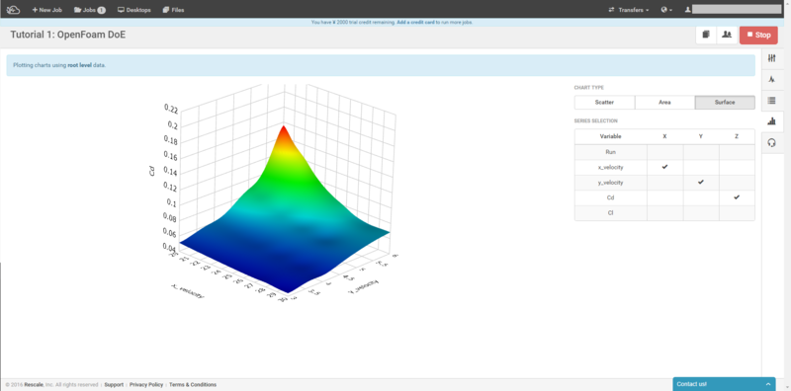The image size is (791, 391).
Task: Open the globe language dropdown
Action: pyautogui.click(x=666, y=10)
